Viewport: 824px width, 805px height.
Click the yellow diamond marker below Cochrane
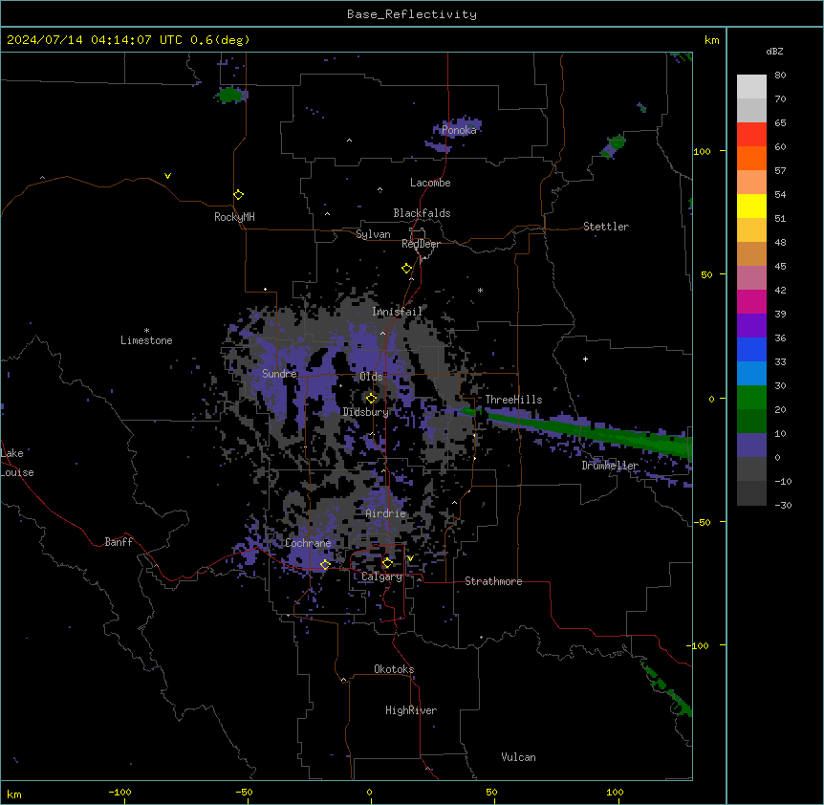(325, 565)
